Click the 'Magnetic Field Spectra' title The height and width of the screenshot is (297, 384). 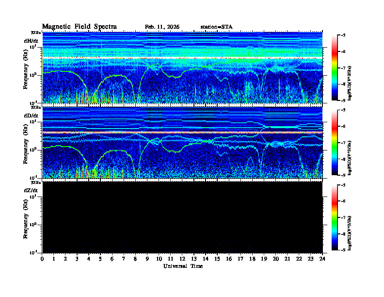(x=80, y=27)
